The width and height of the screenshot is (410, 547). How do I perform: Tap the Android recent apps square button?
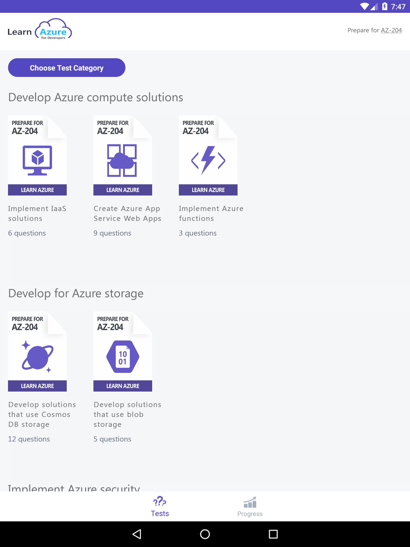(x=273, y=534)
